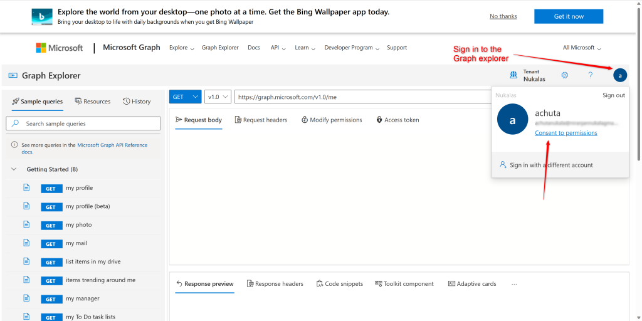This screenshot has width=642, height=321.
Task: Click document icon beside list items in my drive
Action: (x=26, y=261)
